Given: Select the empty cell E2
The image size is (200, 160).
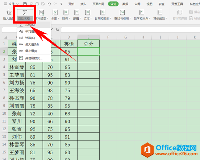Looking at the screenshot, I should click(88, 52).
